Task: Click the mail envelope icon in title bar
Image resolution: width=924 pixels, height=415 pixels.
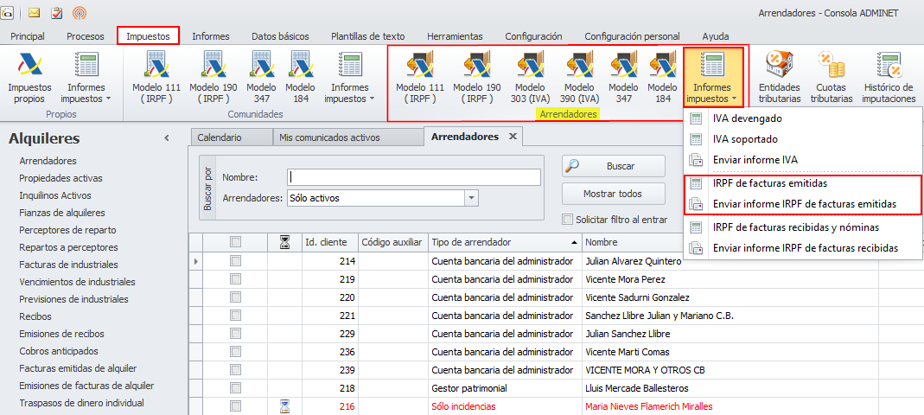Action: (35, 13)
